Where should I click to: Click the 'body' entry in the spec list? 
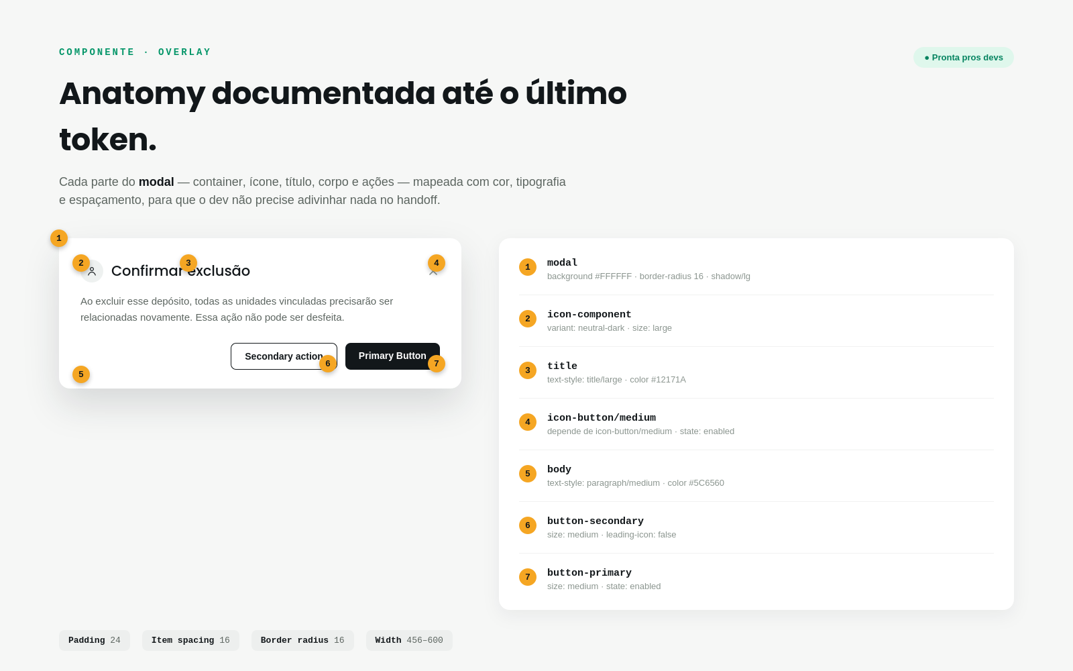click(756, 476)
